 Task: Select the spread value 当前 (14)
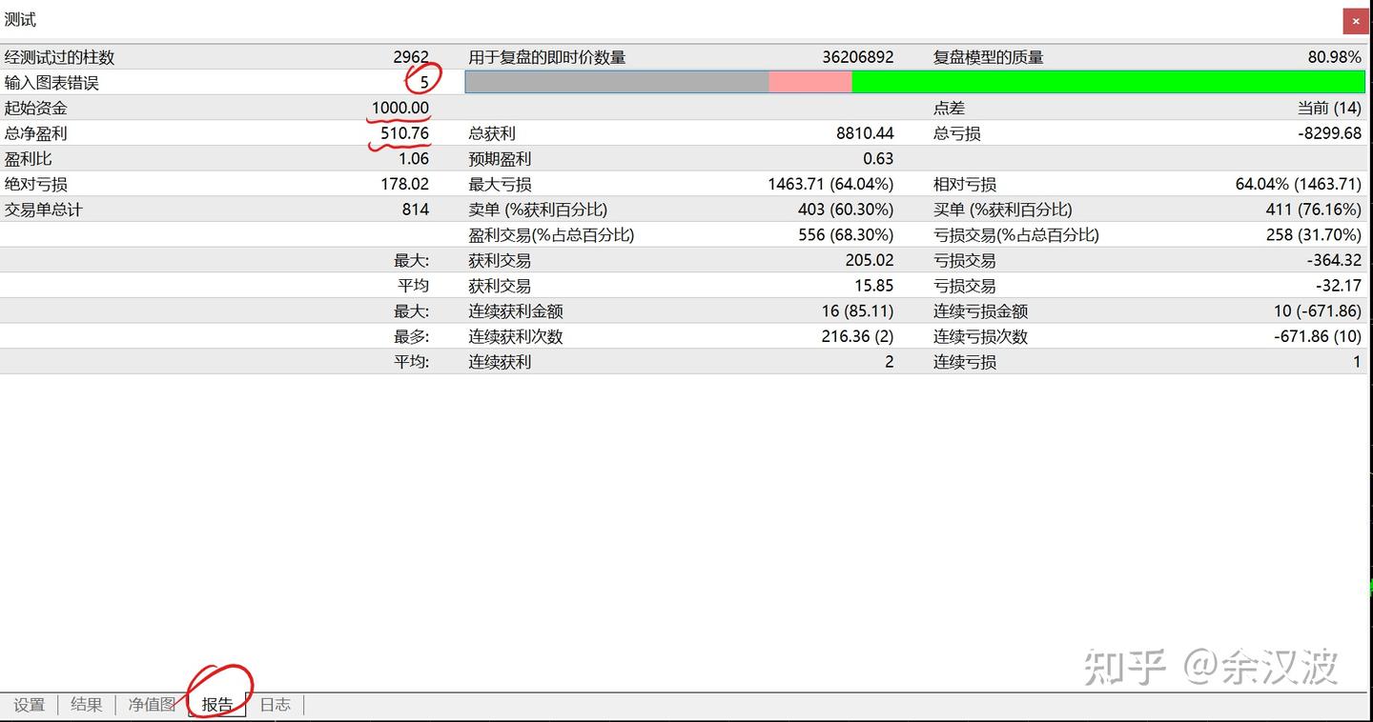point(1329,109)
